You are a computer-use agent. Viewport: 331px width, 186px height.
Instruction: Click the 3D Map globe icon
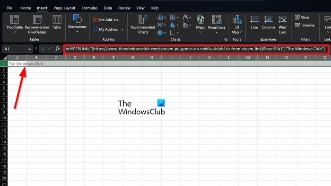237,19
